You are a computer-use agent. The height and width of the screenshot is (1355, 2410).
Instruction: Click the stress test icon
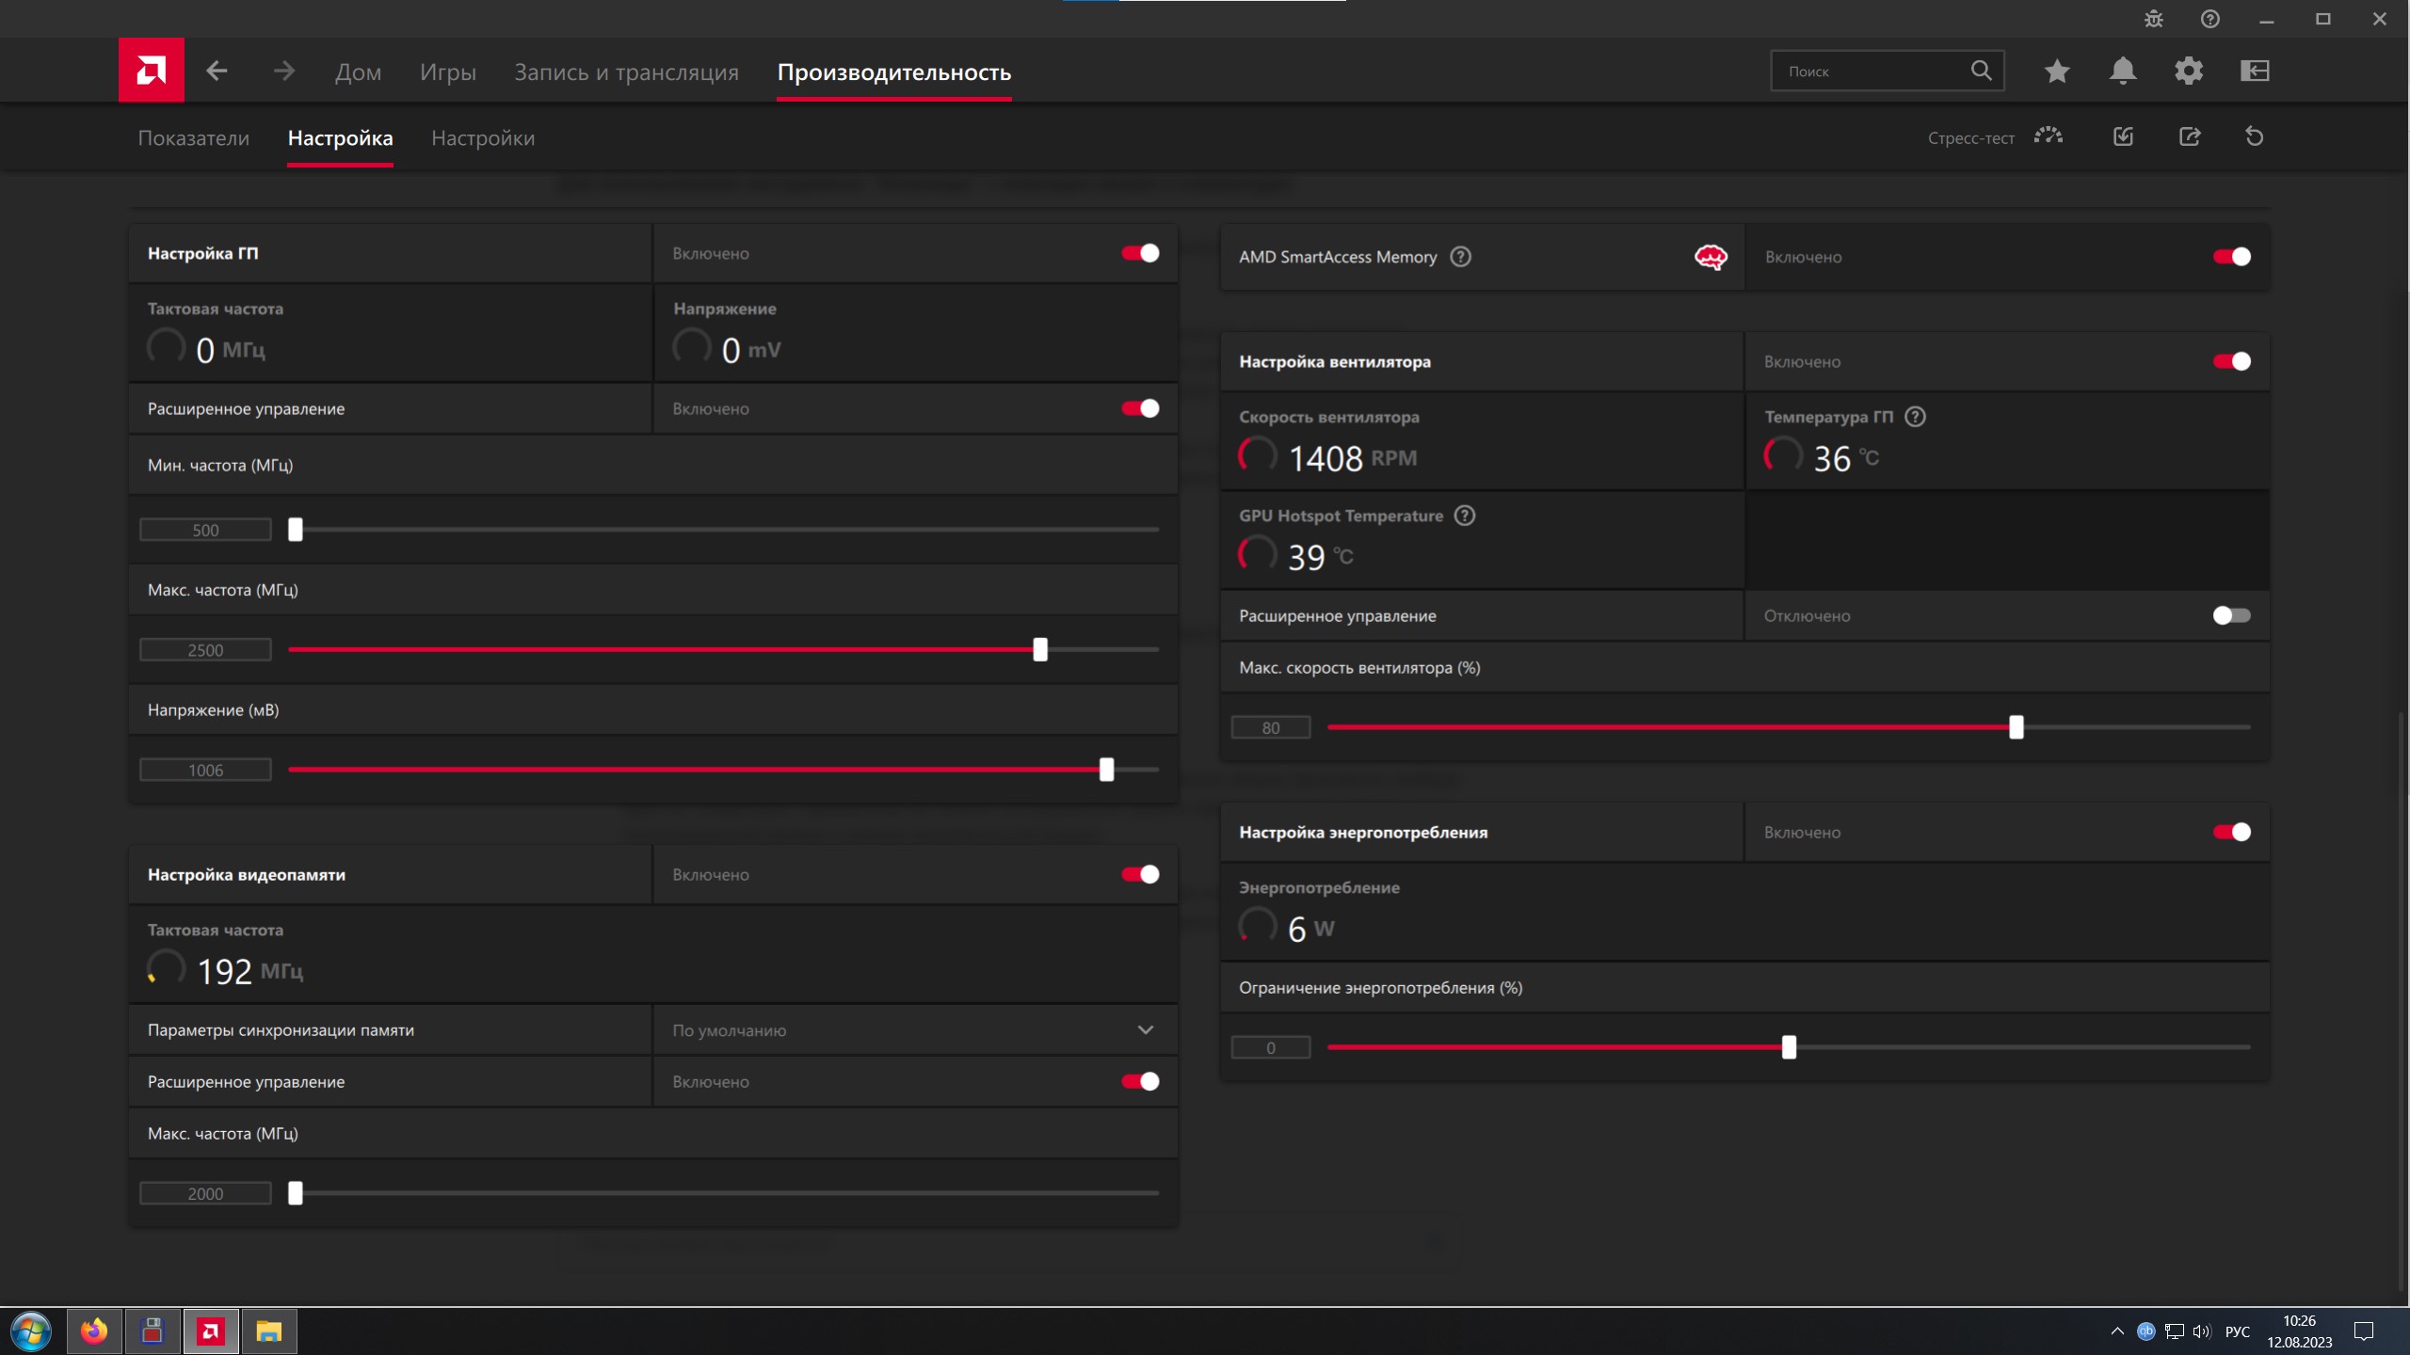(2048, 136)
